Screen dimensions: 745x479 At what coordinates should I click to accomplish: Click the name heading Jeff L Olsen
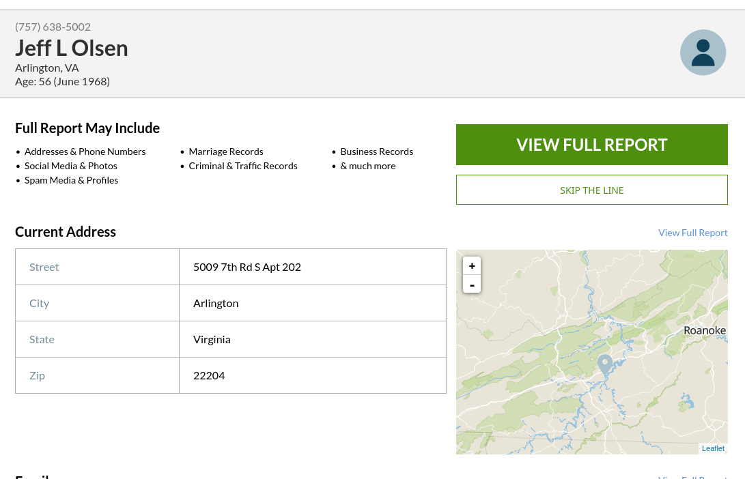pyautogui.click(x=72, y=48)
